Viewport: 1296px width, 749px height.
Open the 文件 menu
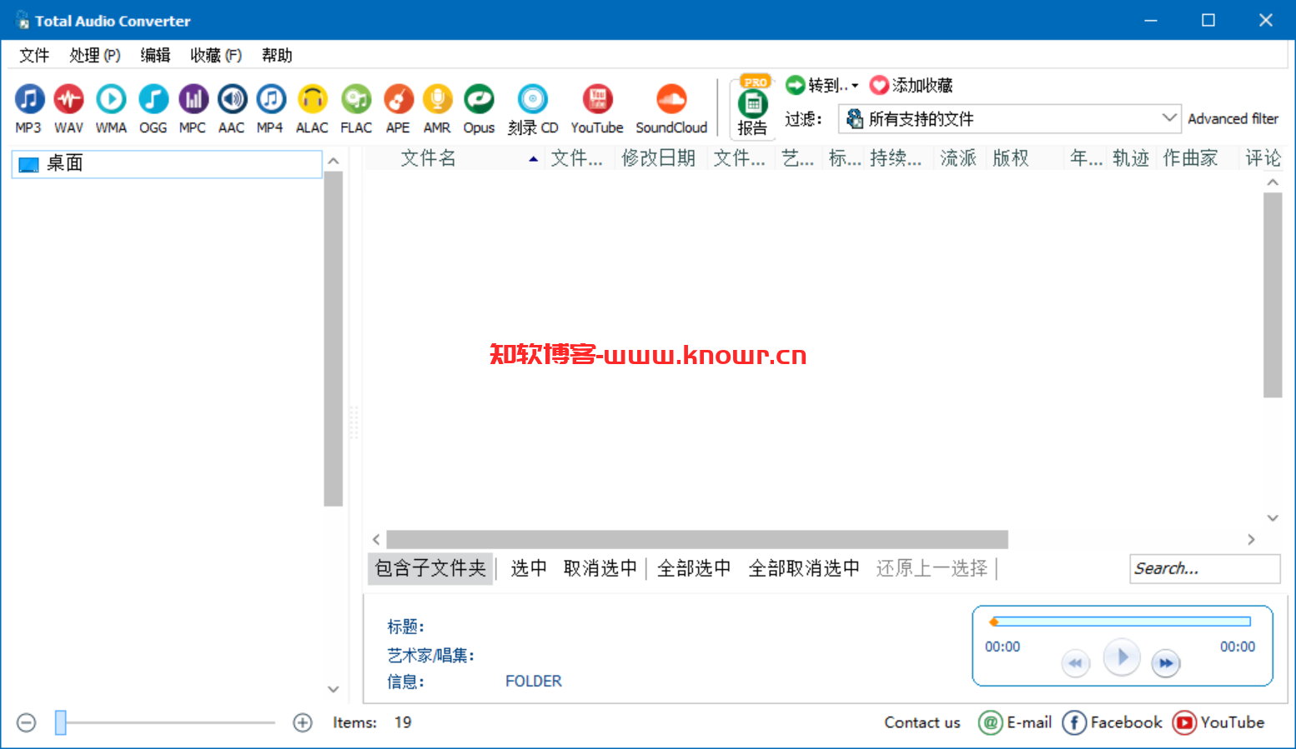click(34, 55)
